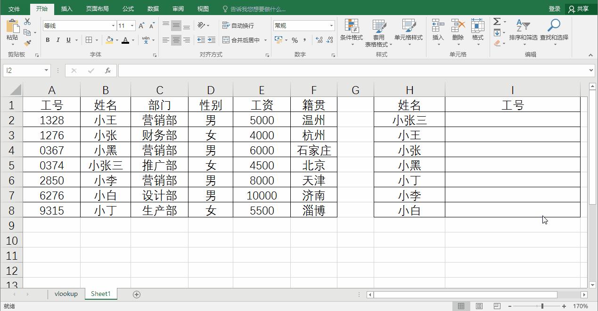The image size is (598, 311).
Task: Switch to the 公式 ribbon tab
Action: (127, 8)
